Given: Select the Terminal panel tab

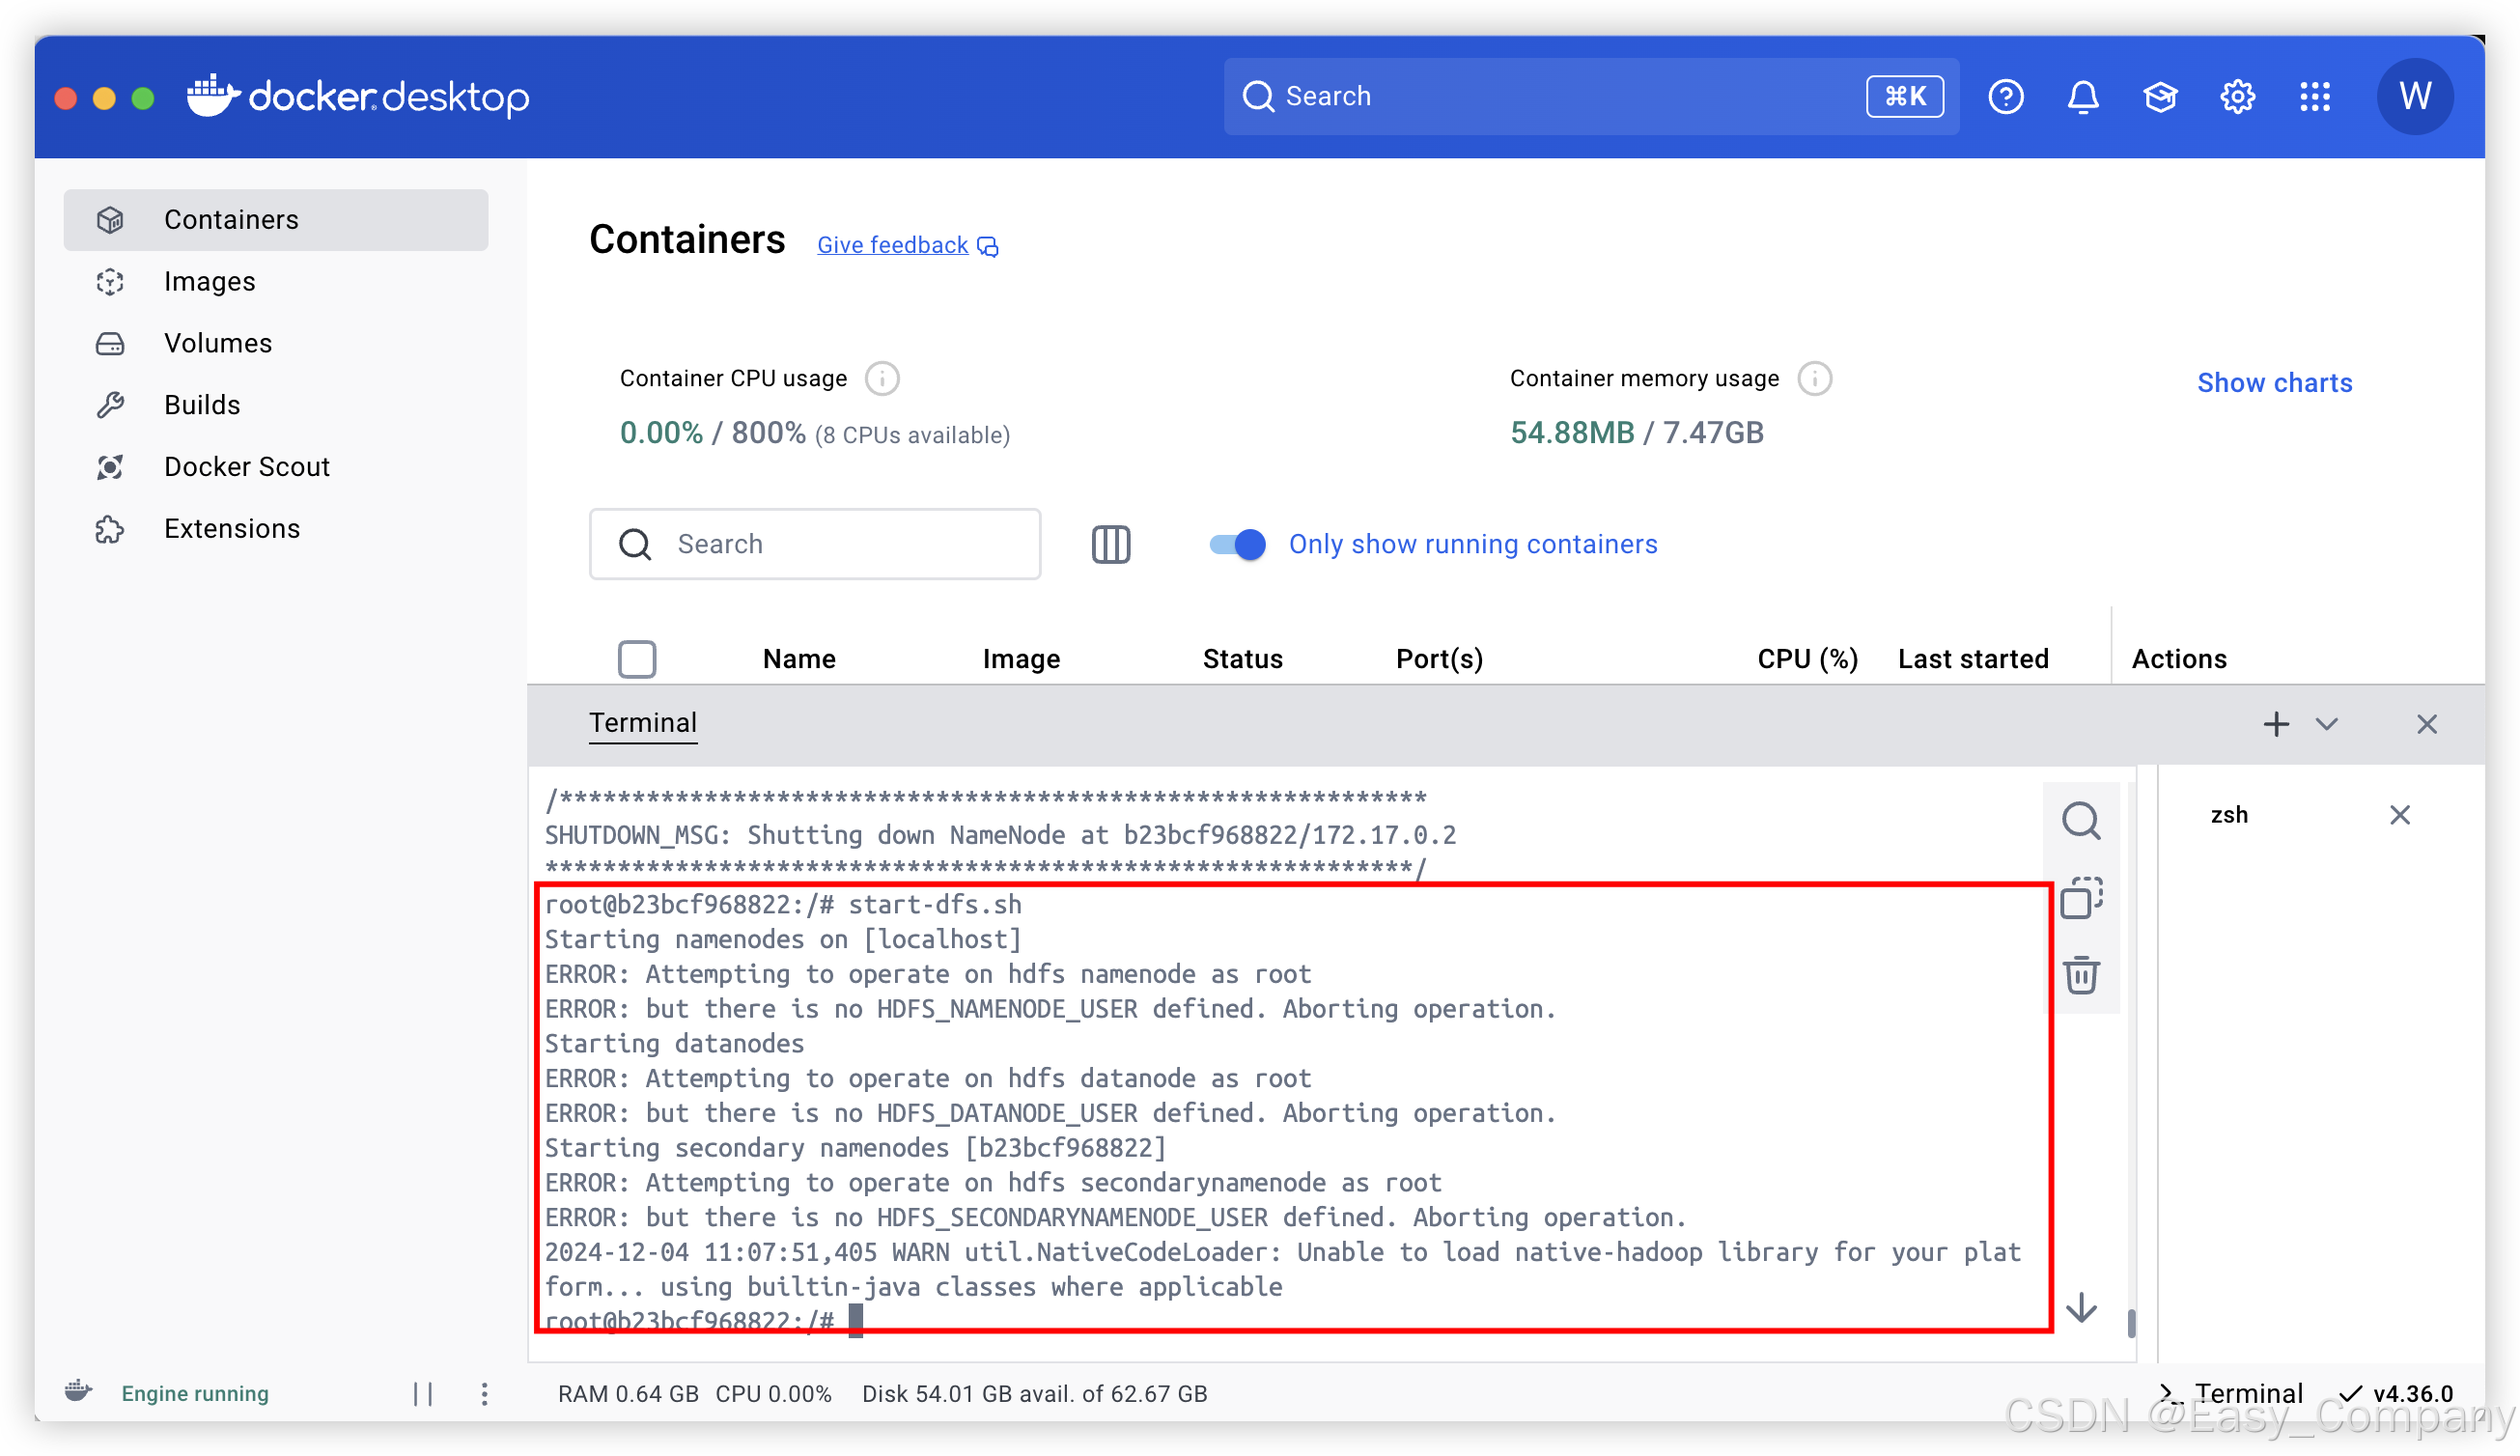Looking at the screenshot, I should click(642, 723).
